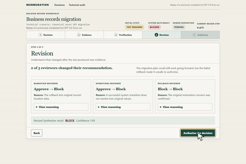Viewport: 246px width, 164px height.
Task: Expand Migration reviewer's View reasoning
Action: pos(61,107)
